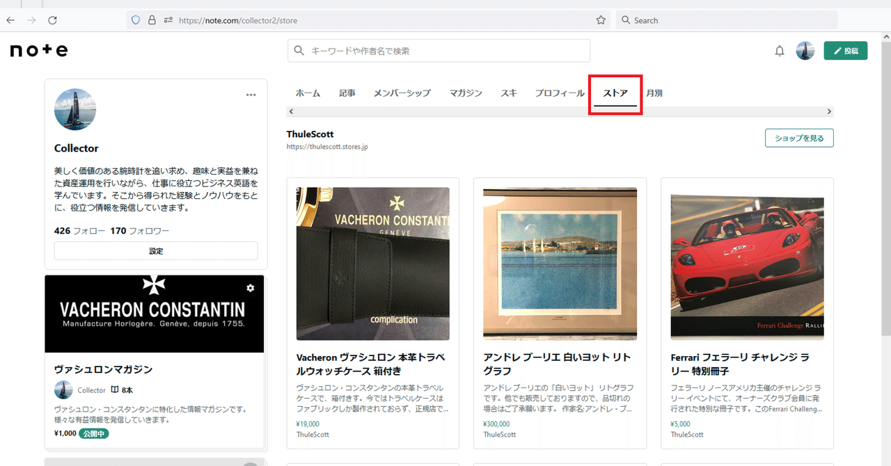Click Vacheron ヴァシュロン 本革トラベルウォッチケース title
Image resolution: width=891 pixels, height=466 pixels.
371,364
